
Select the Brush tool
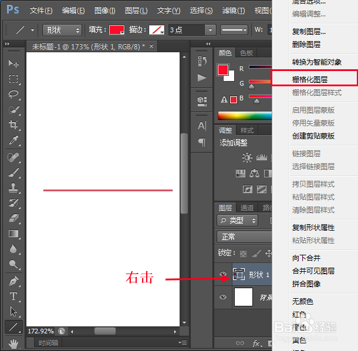coord(13,173)
